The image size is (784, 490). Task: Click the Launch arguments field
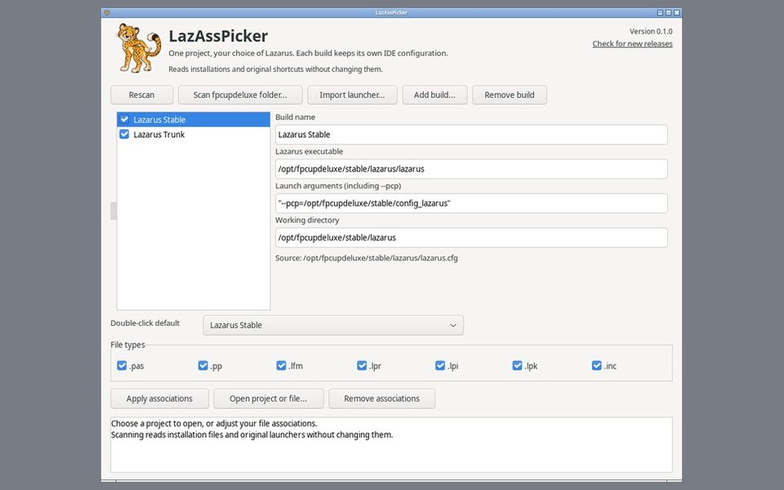(x=471, y=203)
